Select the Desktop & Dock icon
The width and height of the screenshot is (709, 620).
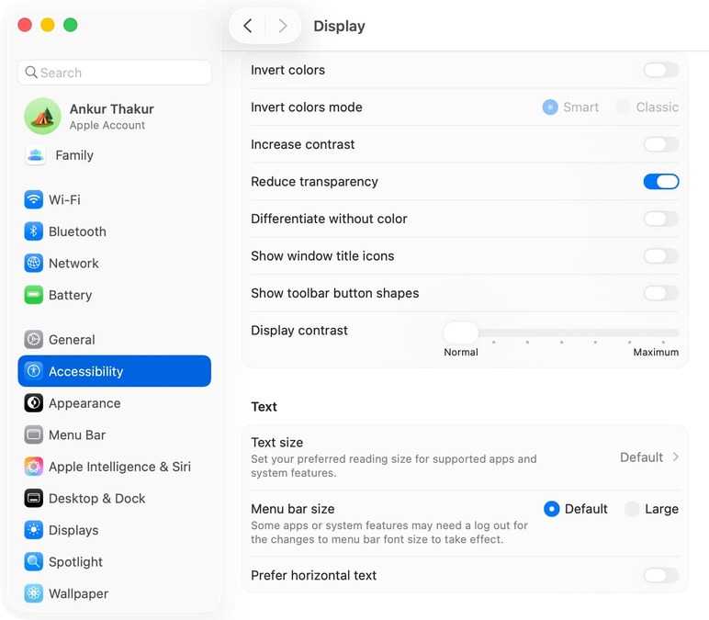pyautogui.click(x=34, y=499)
